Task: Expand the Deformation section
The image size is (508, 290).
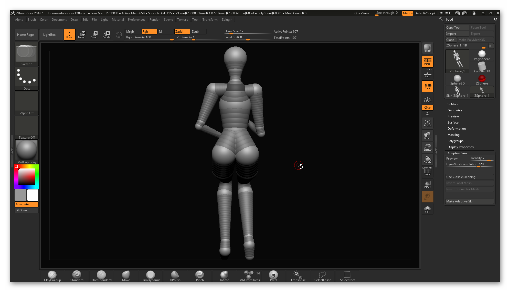Action: click(x=457, y=128)
